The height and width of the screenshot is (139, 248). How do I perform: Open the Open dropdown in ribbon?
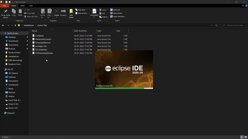(x=103, y=10)
